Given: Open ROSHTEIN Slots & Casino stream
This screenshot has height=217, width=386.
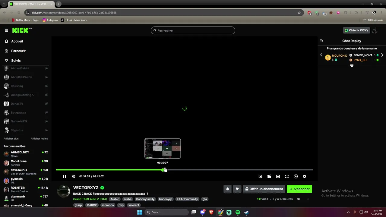Looking at the screenshot, I should 26,189.
